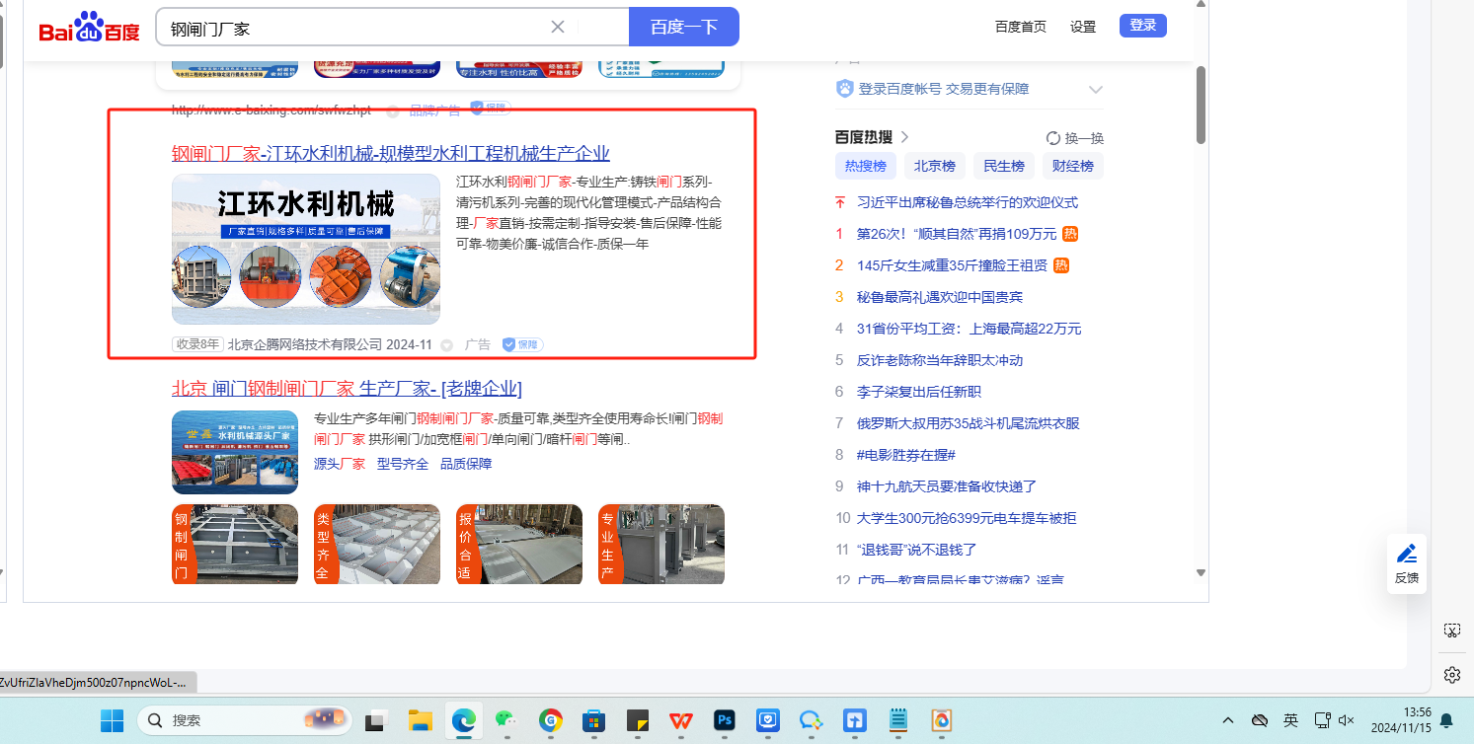This screenshot has width=1474, height=744.
Task: Click the screenshot icon above the gear
Action: click(x=1452, y=630)
